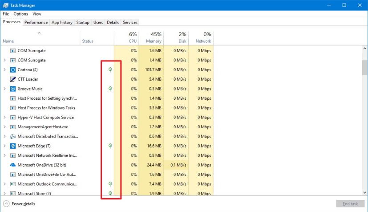
Task: Switch to the Services tab
Action: click(130, 22)
